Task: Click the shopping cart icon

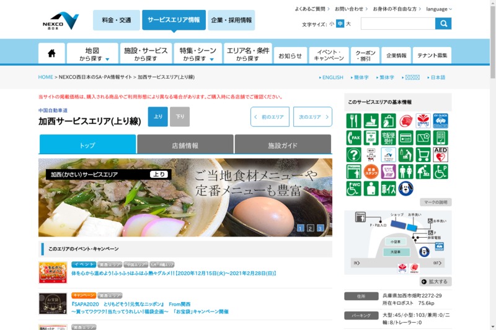Action: click(423, 155)
